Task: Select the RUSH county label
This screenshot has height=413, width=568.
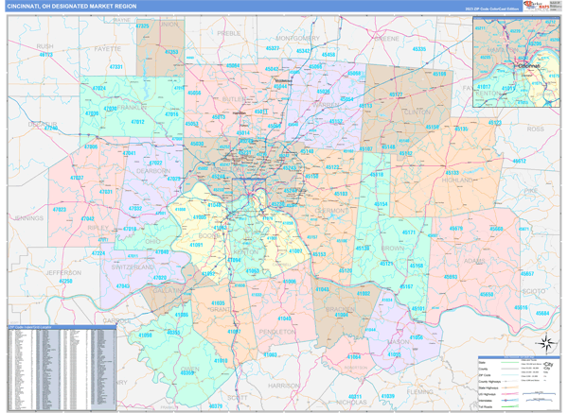Action: tap(44, 46)
